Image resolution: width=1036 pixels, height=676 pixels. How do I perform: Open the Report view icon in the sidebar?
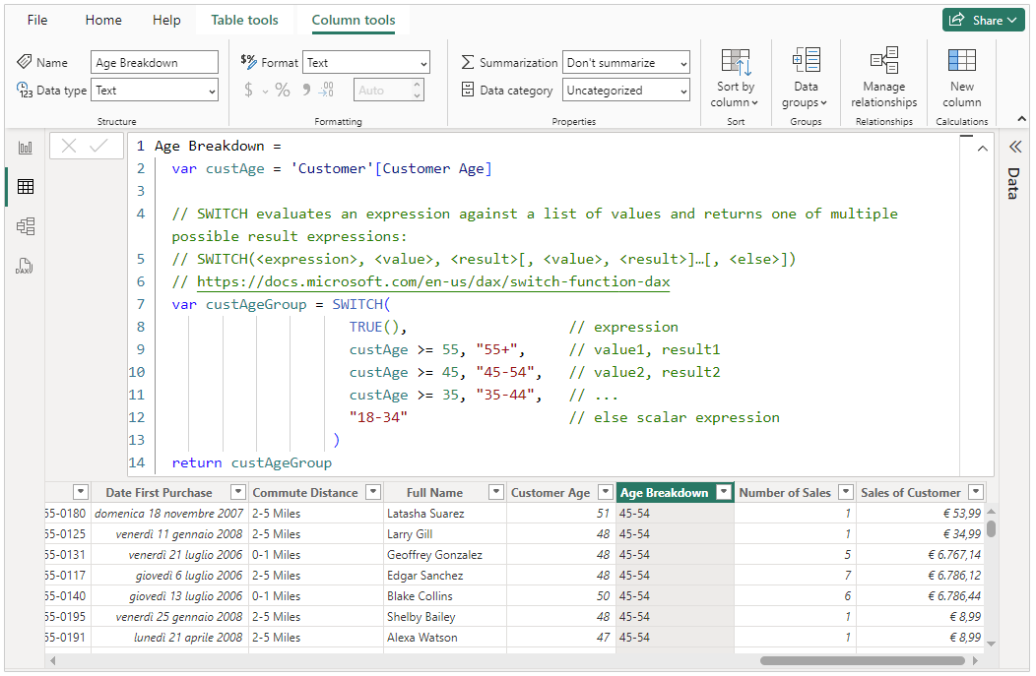[x=25, y=148]
